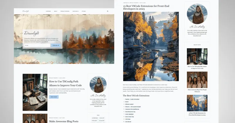Select the AI Writing tag

95,118
